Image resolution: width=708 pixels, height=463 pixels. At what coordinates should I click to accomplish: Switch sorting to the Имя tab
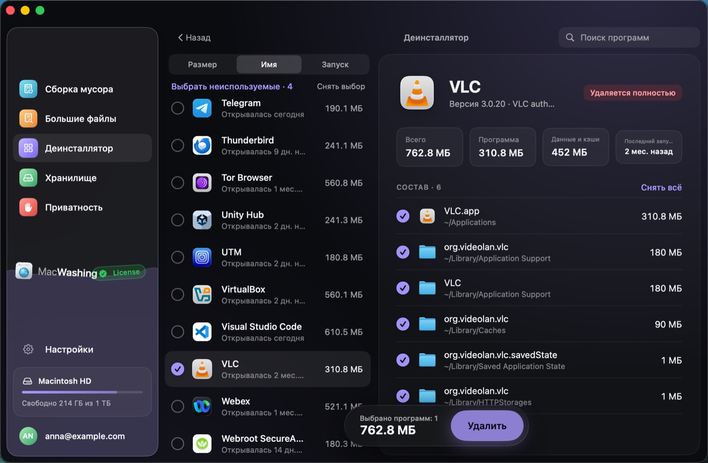point(269,65)
